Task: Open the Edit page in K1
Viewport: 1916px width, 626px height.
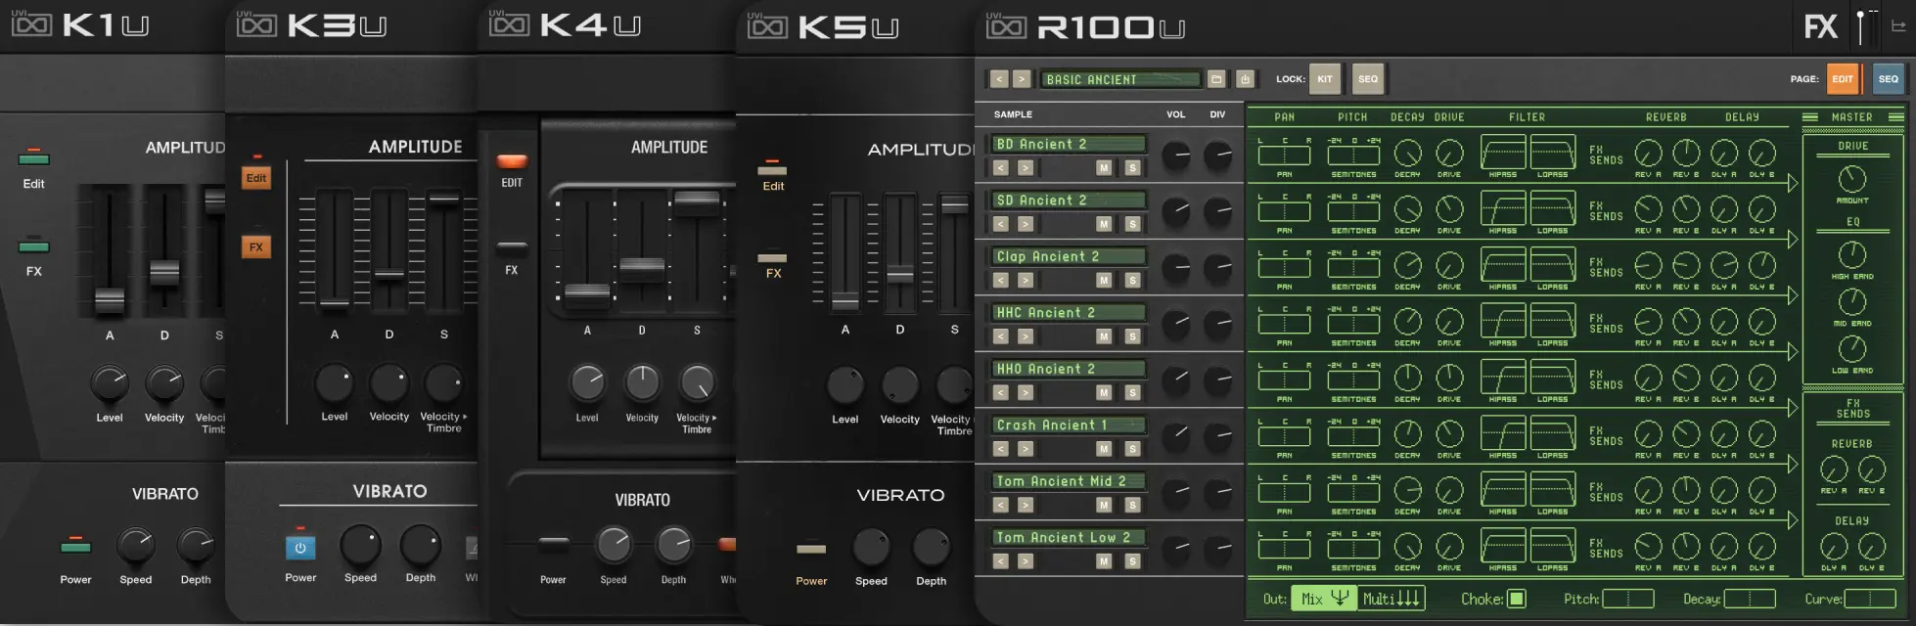Action: [x=33, y=159]
